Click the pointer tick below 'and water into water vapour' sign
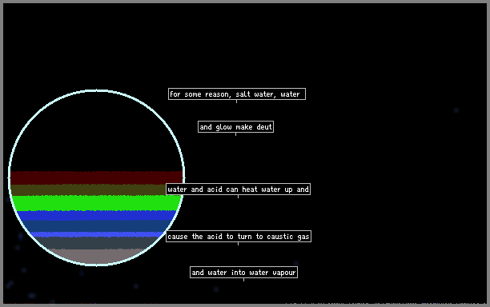 pyautogui.click(x=243, y=280)
